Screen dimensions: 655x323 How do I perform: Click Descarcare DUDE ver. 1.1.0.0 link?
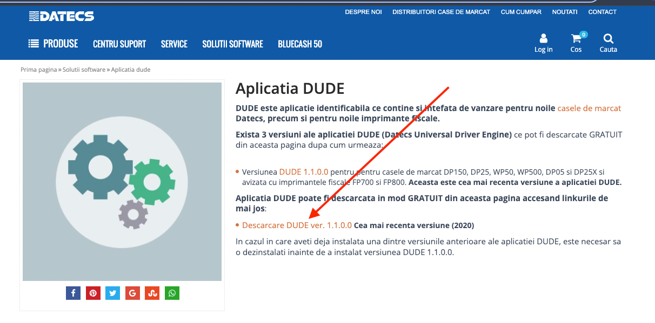coord(297,225)
